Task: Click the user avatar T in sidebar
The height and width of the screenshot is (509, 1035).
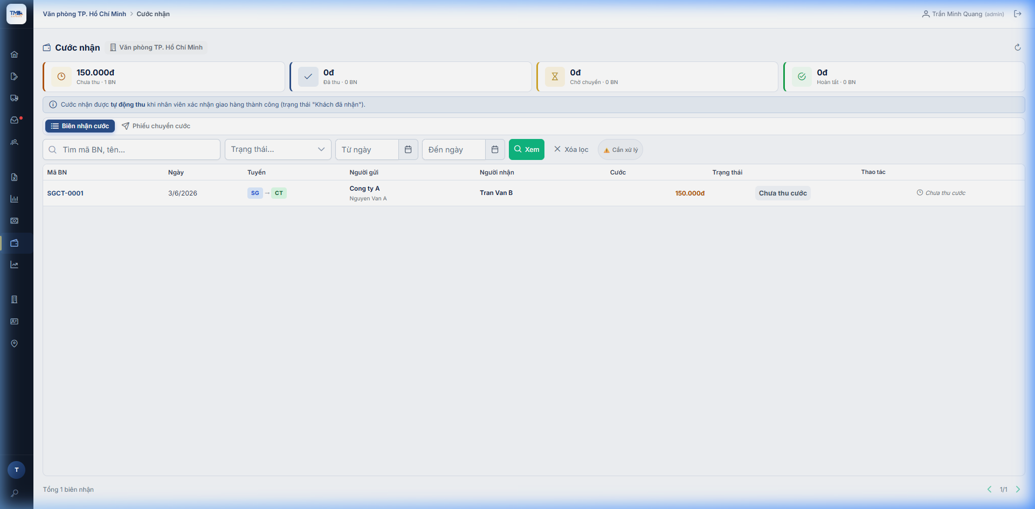Action: 16,470
